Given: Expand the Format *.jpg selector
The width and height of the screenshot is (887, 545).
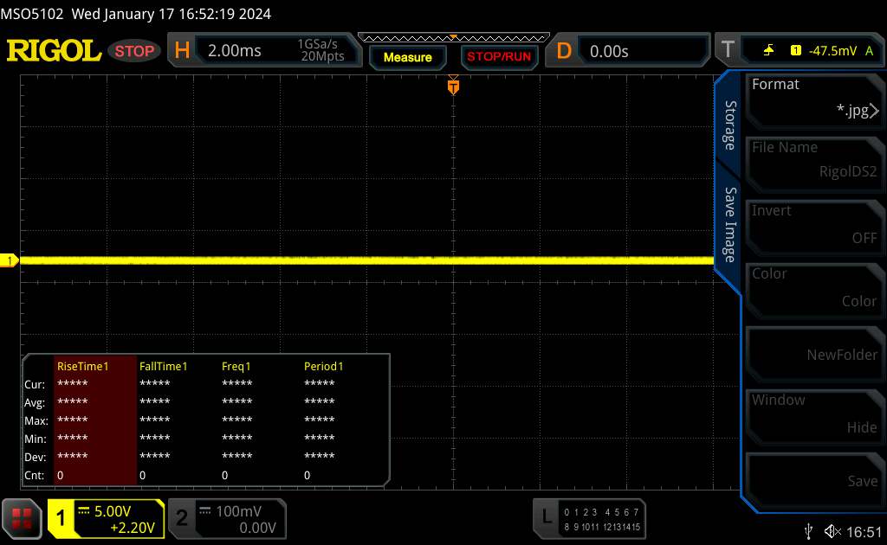Looking at the screenshot, I should (814, 98).
